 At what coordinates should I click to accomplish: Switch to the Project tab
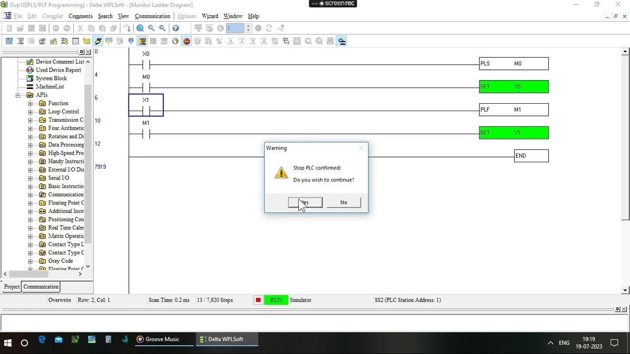12,287
